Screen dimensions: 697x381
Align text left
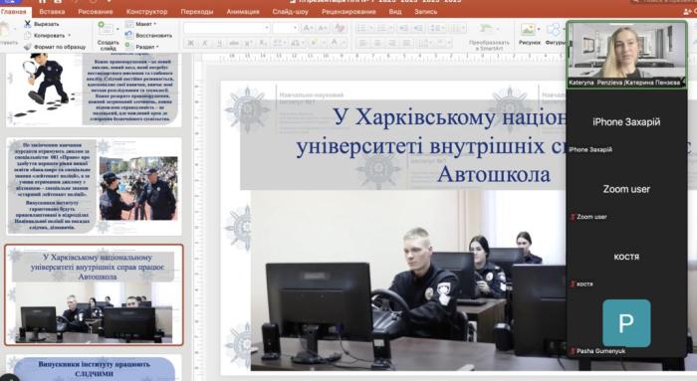(363, 43)
